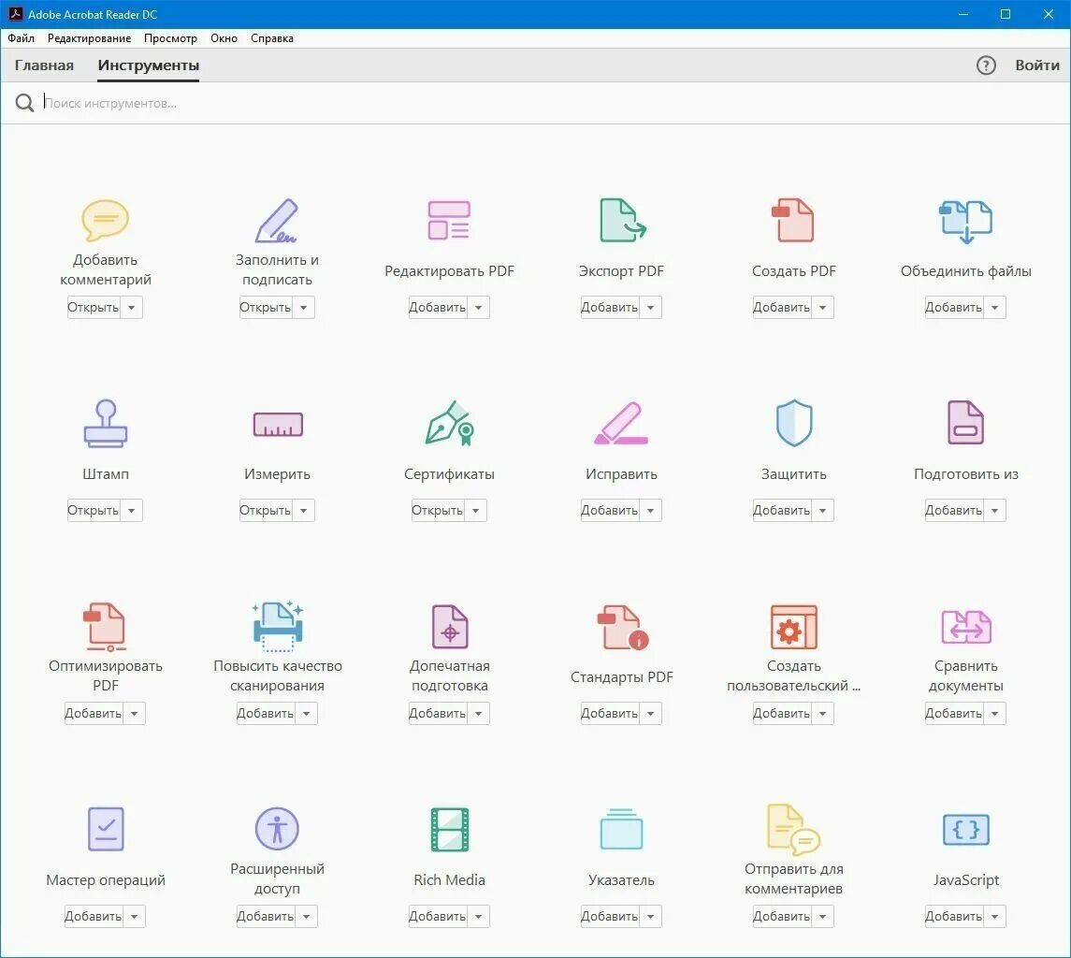
Task: Choose the Отправить для комментариев icon
Action: [794, 830]
